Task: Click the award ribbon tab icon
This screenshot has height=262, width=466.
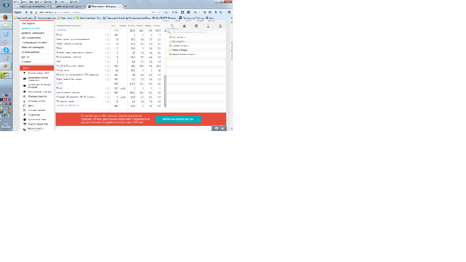Action: tap(196, 26)
